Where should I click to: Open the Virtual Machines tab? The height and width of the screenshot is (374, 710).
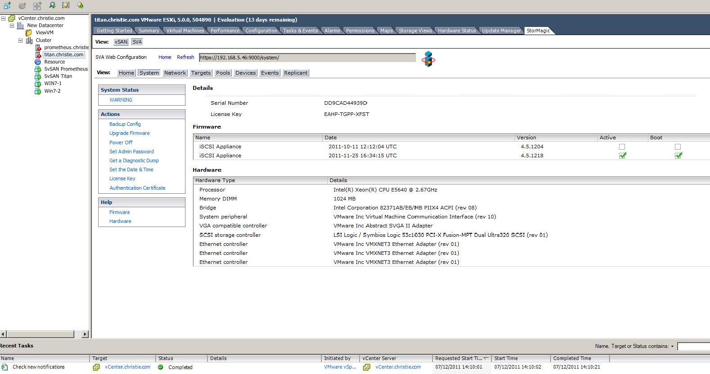185,31
